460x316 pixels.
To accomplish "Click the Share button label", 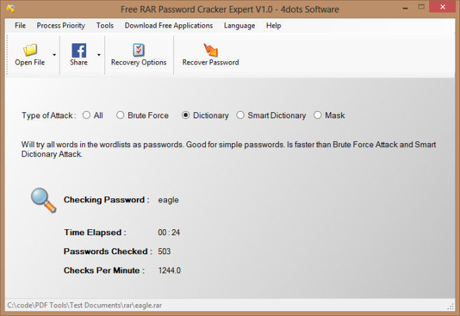I will [x=79, y=62].
